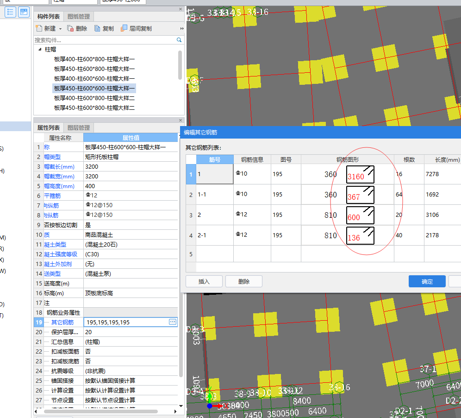This screenshot has width=461, height=418.
Task: Click the rebar shape showing 3160
Action: click(x=360, y=174)
